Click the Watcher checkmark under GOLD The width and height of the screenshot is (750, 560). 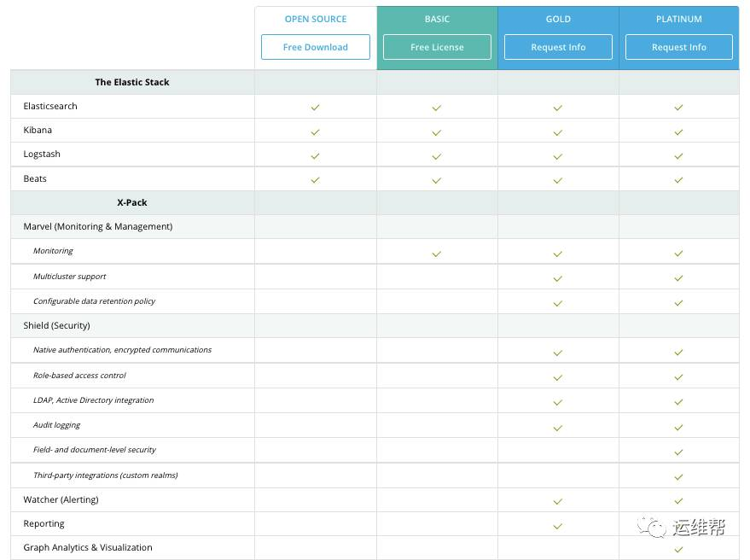click(x=557, y=500)
